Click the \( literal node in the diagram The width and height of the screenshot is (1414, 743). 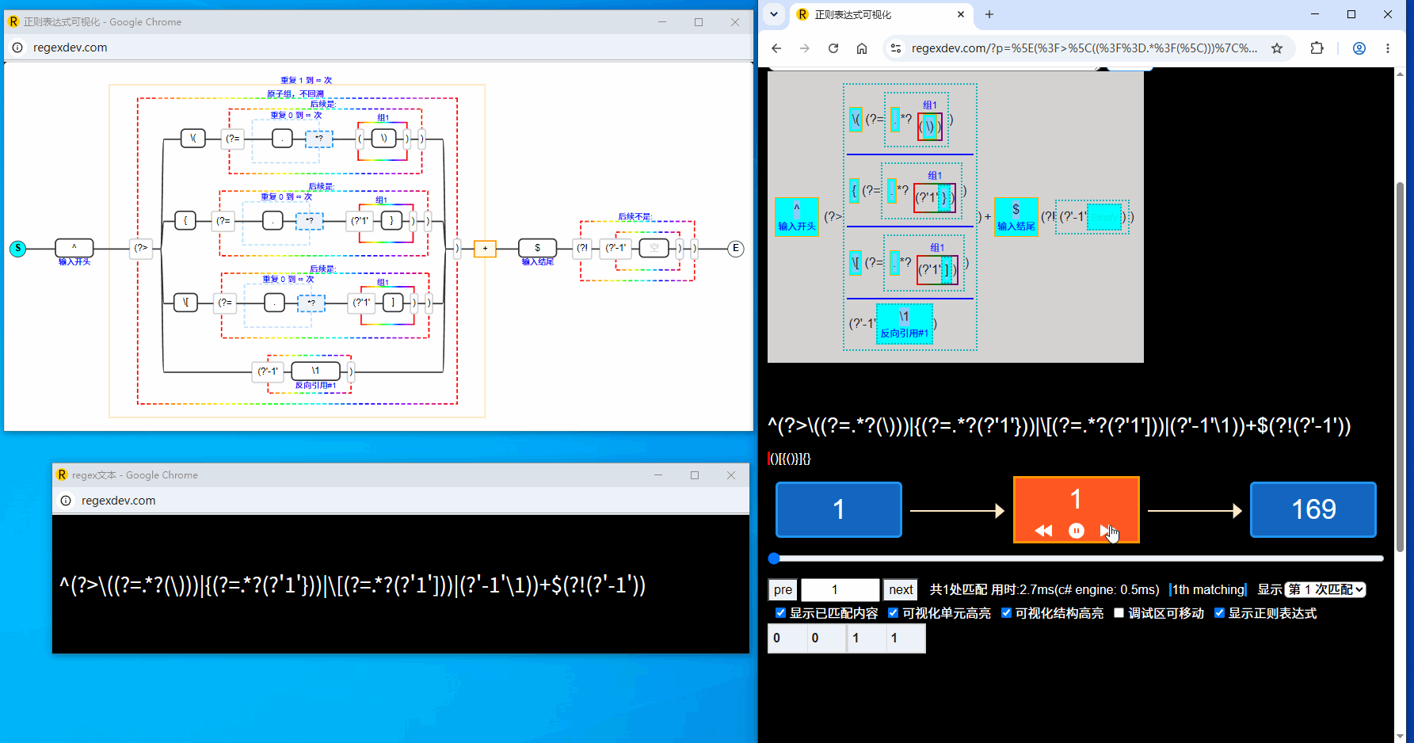point(193,139)
